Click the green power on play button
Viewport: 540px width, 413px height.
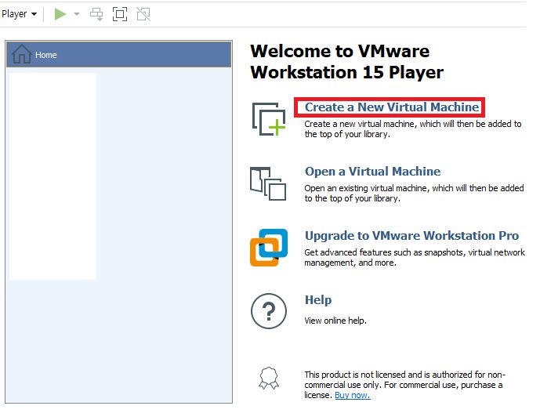60,14
